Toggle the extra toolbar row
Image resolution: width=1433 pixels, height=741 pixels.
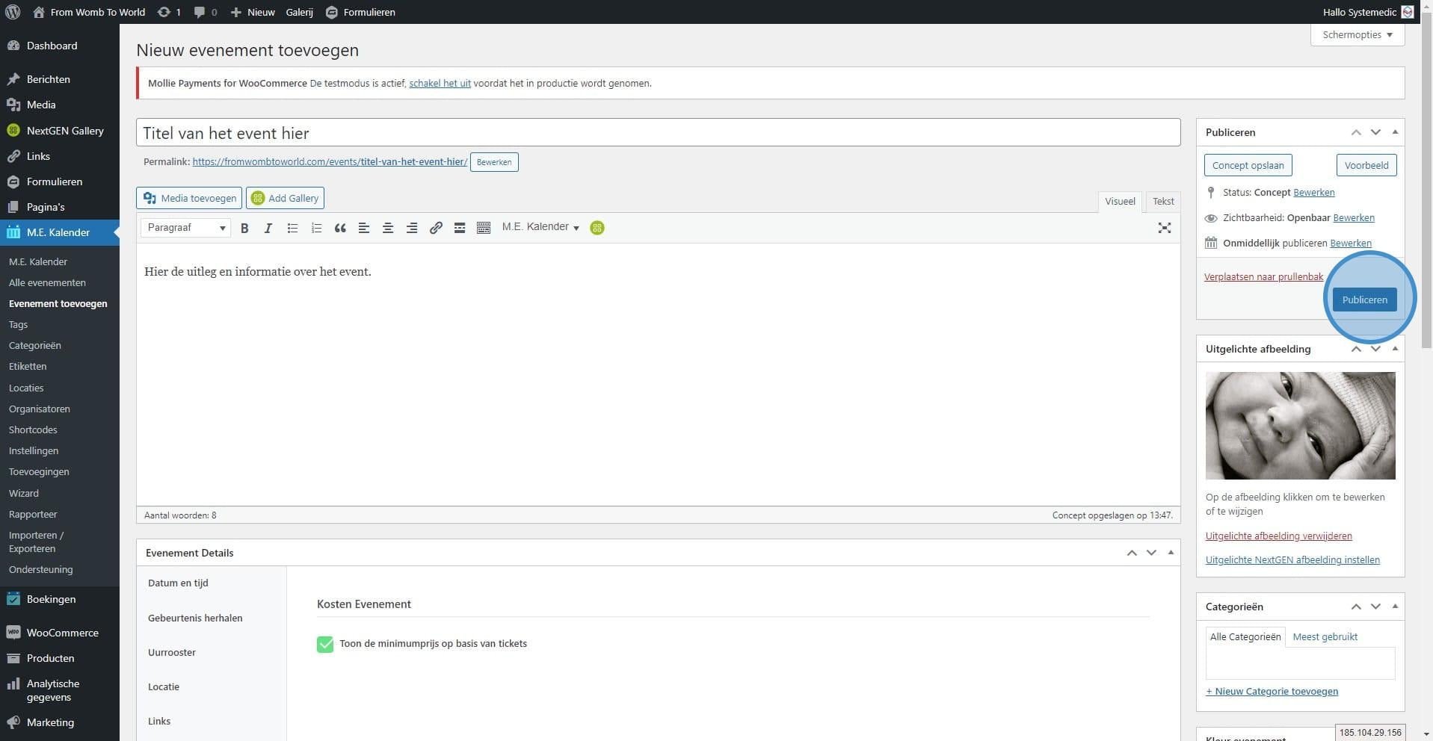[484, 228]
